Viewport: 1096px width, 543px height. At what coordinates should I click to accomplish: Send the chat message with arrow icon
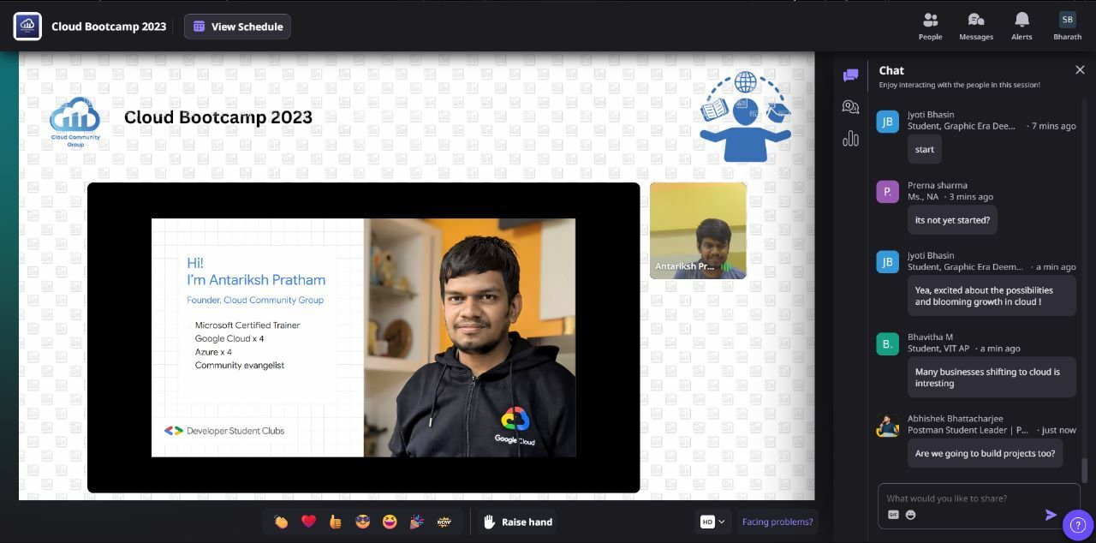(x=1051, y=515)
